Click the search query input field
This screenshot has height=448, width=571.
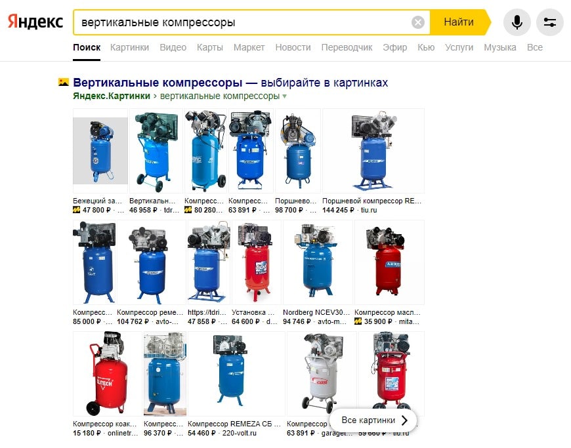click(242, 22)
